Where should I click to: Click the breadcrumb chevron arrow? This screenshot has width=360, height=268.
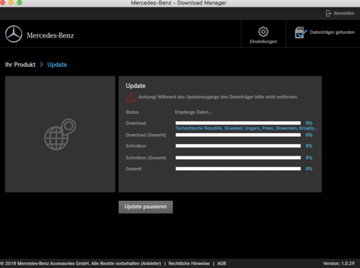(41, 65)
